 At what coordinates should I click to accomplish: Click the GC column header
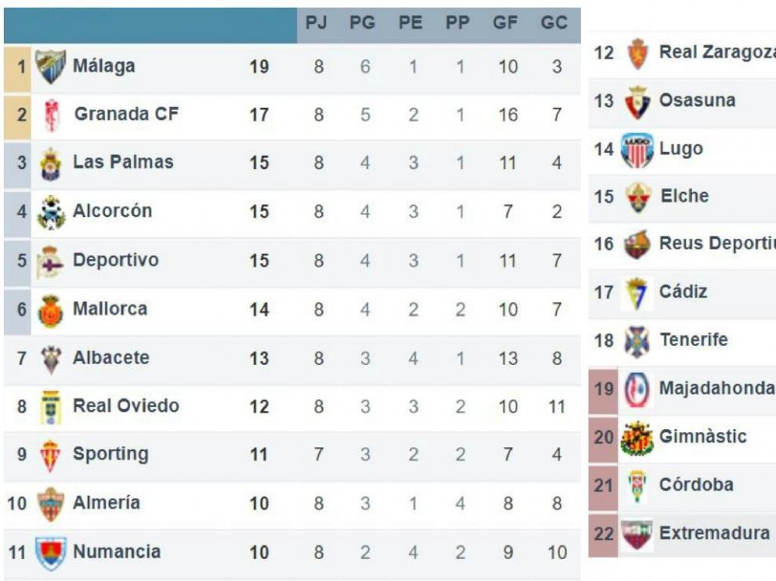tap(553, 23)
